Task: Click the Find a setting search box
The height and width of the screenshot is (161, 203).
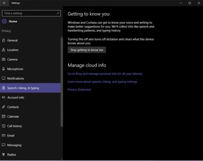Action: coord(29,13)
